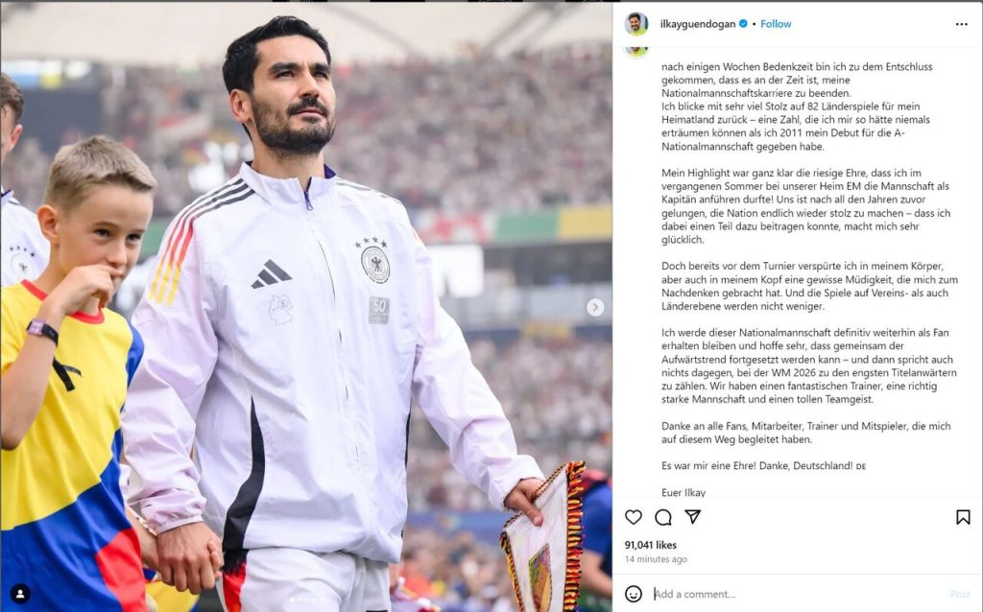
Task: Open post timestamp 14 minutes ago
Action: (656, 558)
